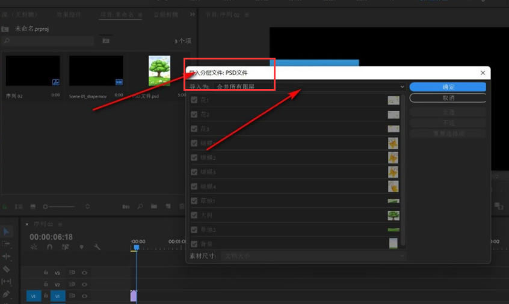Select the Pen tool

[6, 294]
